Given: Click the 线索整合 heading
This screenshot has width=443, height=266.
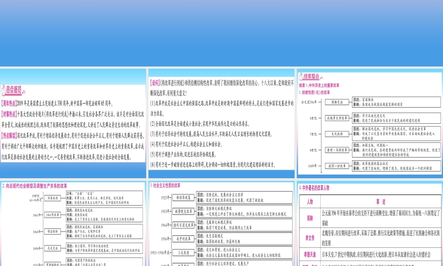Looking at the screenshot, I should (x=311, y=76).
